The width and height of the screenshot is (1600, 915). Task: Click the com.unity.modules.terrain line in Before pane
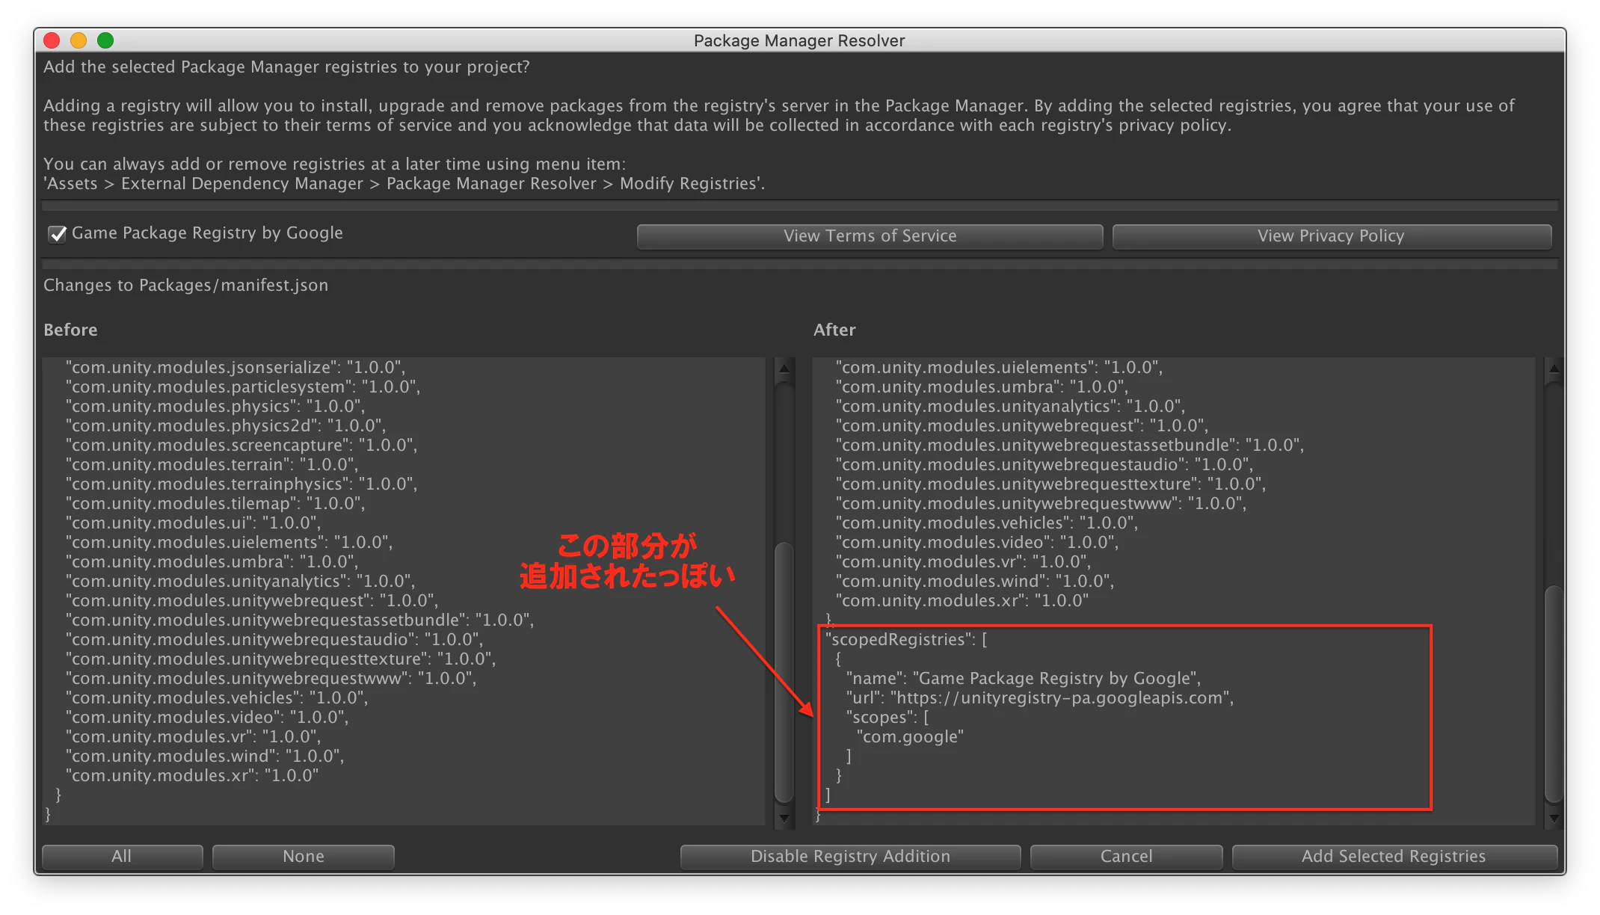coord(212,465)
